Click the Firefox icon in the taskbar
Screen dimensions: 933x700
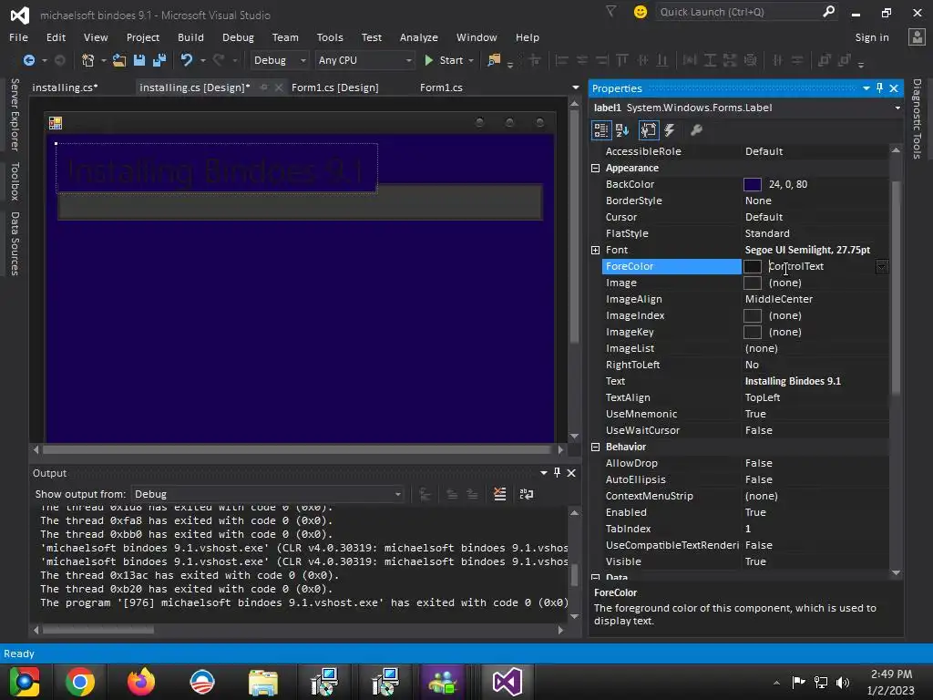(x=141, y=682)
